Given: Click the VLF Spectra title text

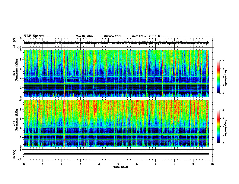Looking at the screenshot, I should point(34,36).
